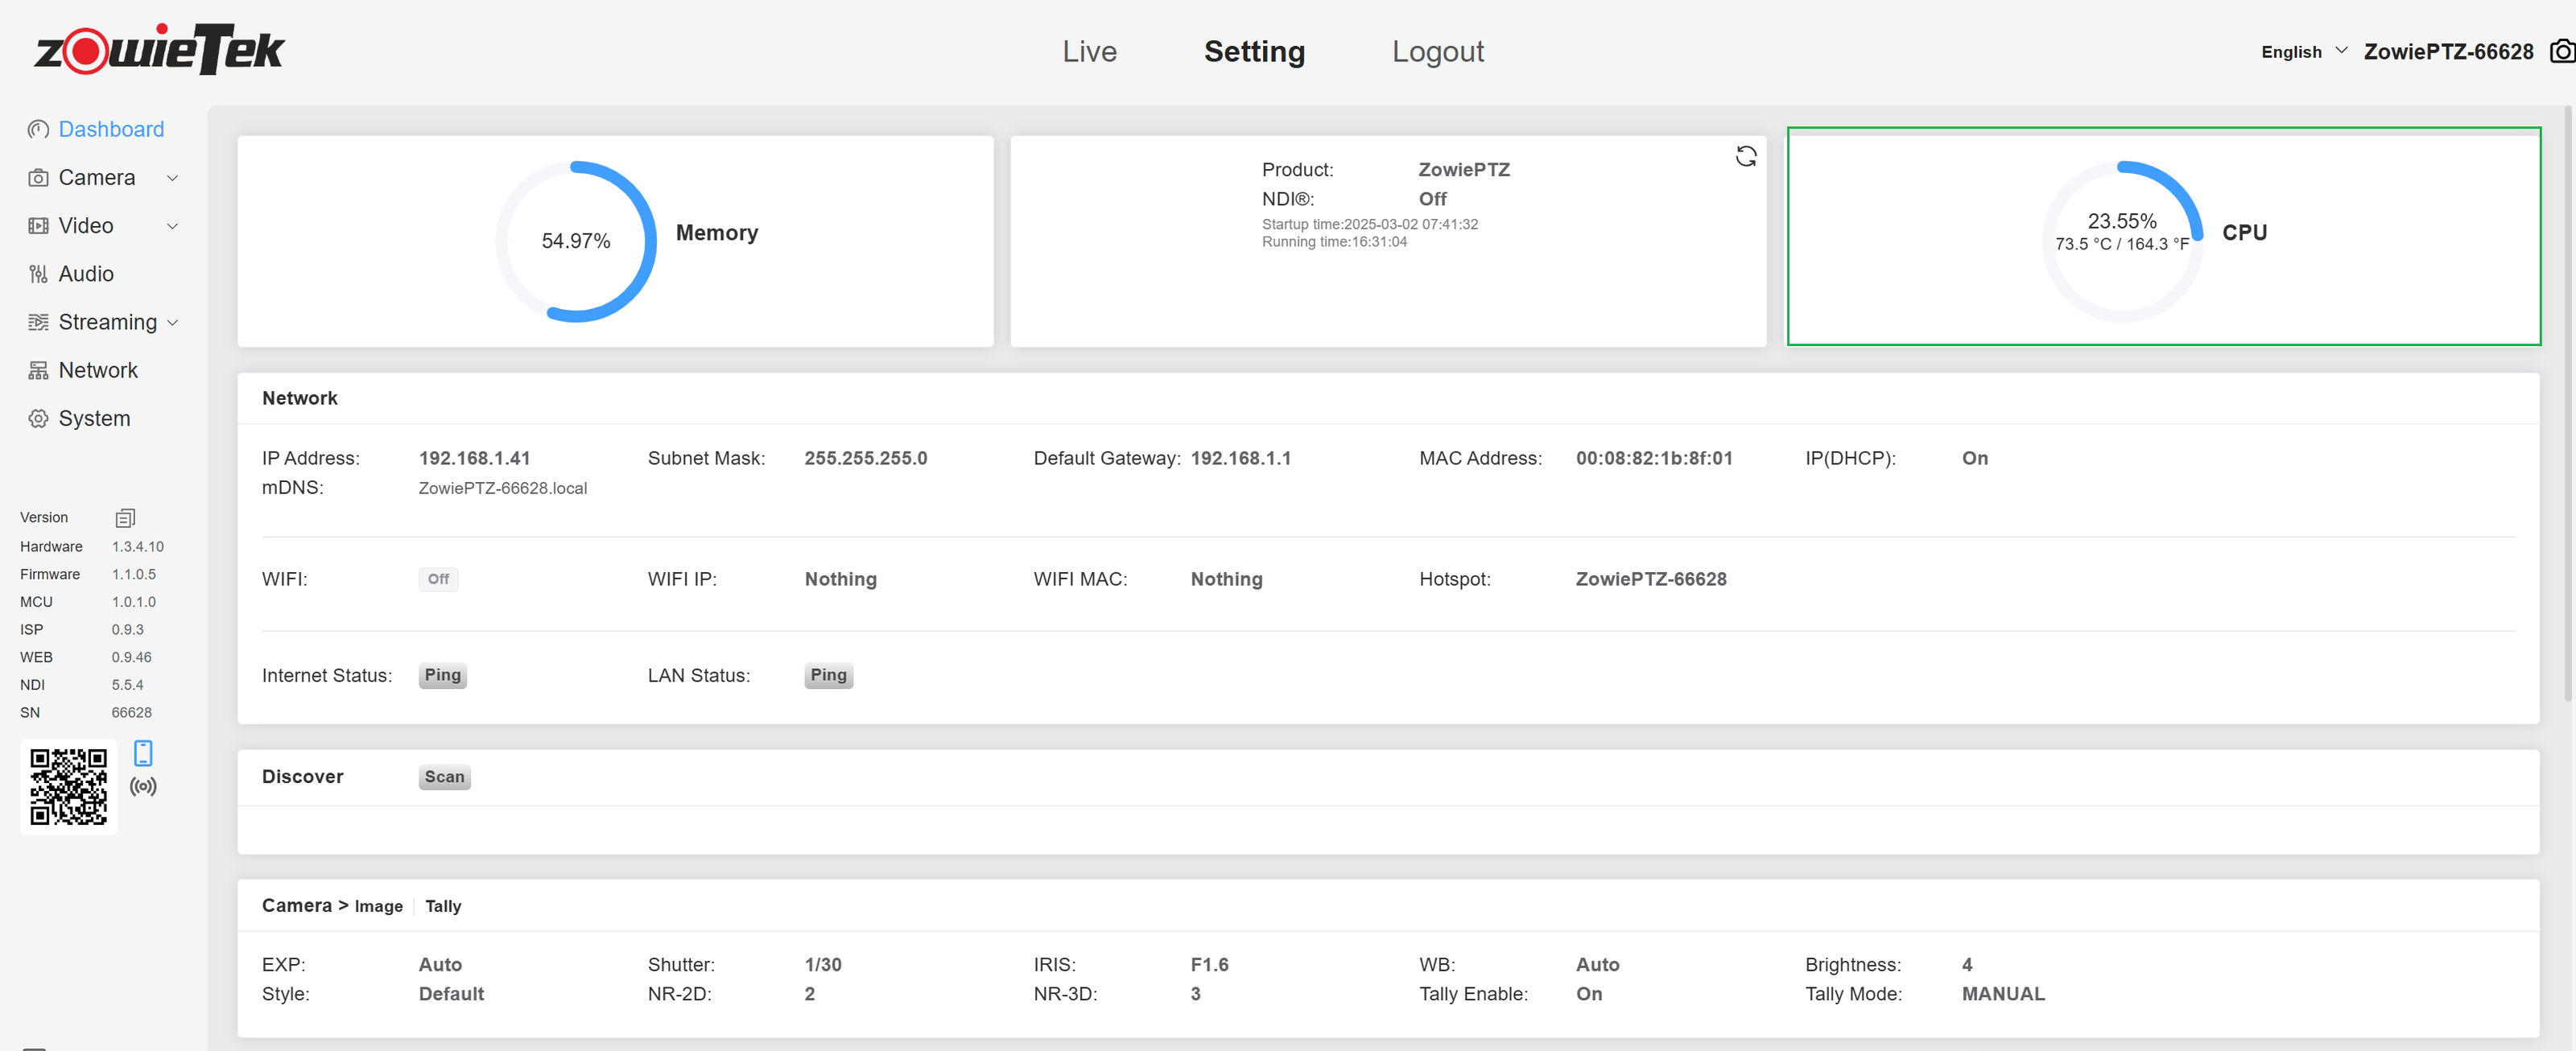Toggle the WIFI Off switch
Viewport: 2576px width, 1051px height.
438,579
